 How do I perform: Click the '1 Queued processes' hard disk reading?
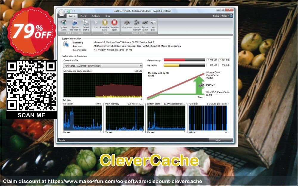tap(217, 104)
